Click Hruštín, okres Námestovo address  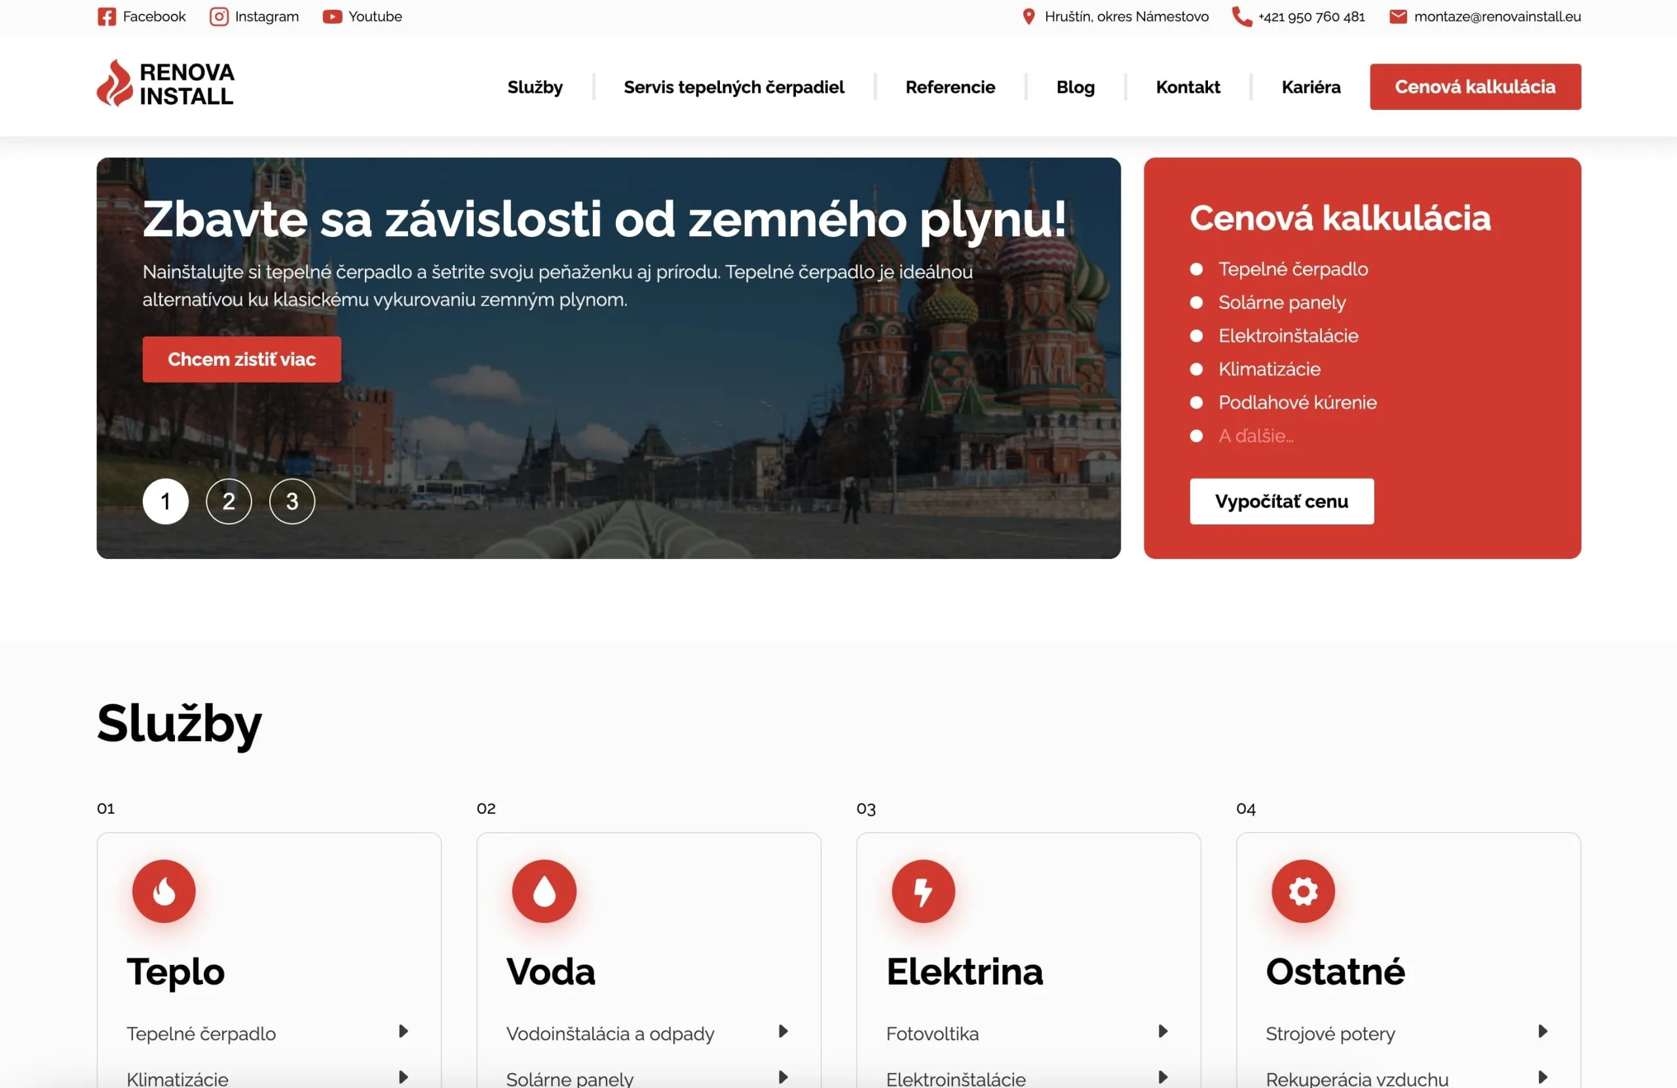pyautogui.click(x=1126, y=17)
